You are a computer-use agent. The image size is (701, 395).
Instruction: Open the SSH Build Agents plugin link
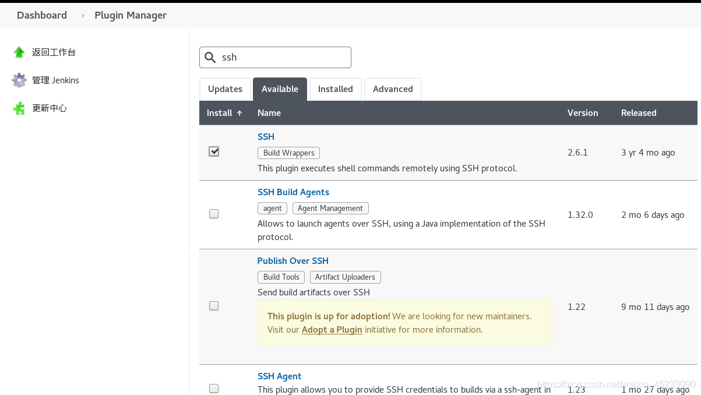(293, 192)
